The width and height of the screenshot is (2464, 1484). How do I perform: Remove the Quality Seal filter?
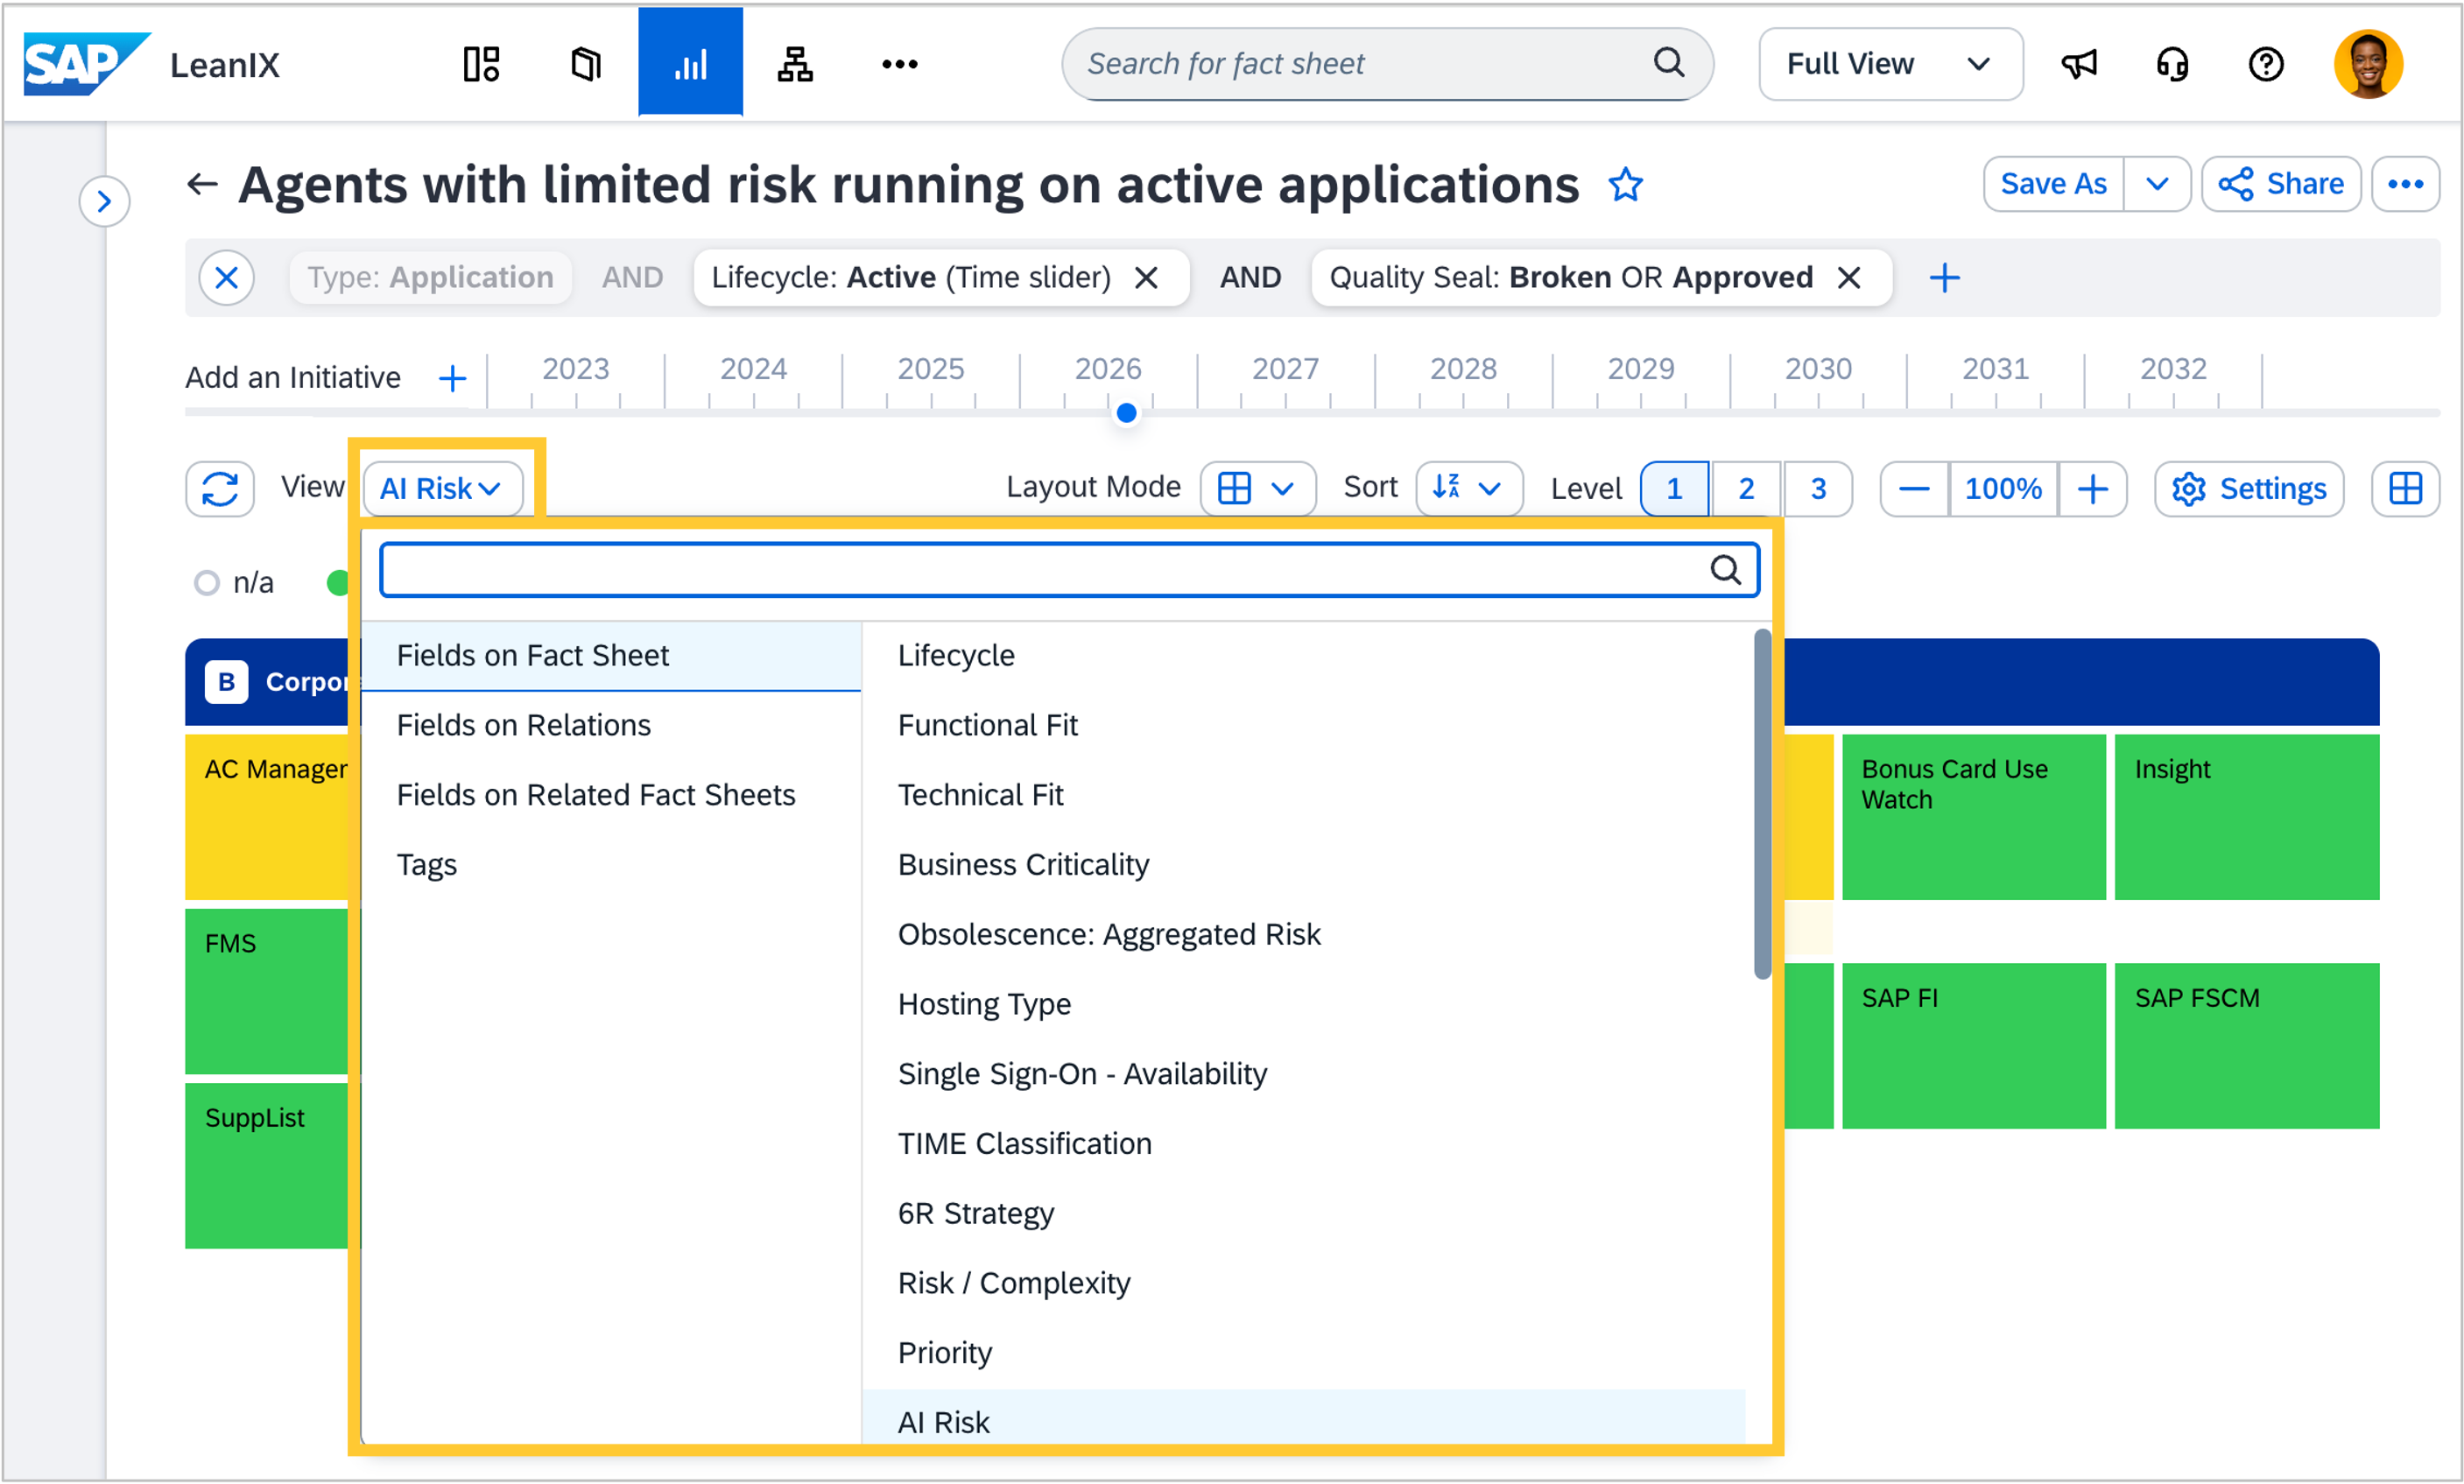[1850, 277]
